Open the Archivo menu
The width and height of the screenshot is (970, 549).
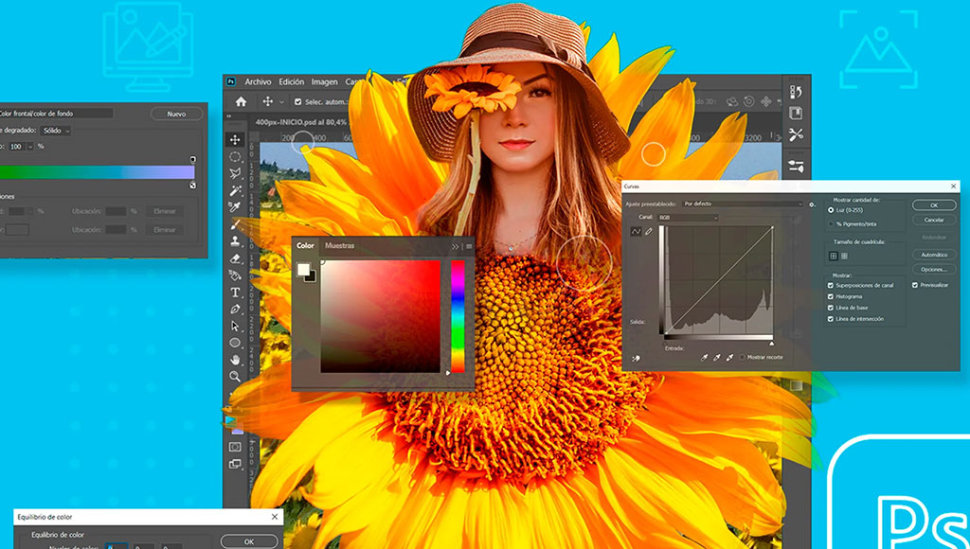[x=258, y=81]
